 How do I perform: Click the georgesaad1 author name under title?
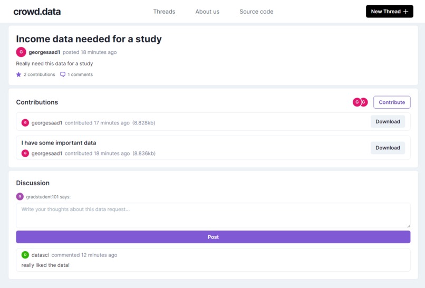pyautogui.click(x=44, y=52)
